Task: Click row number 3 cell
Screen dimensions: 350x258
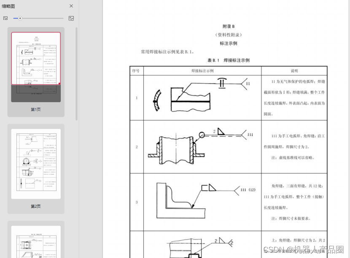Action: pyautogui.click(x=137, y=202)
